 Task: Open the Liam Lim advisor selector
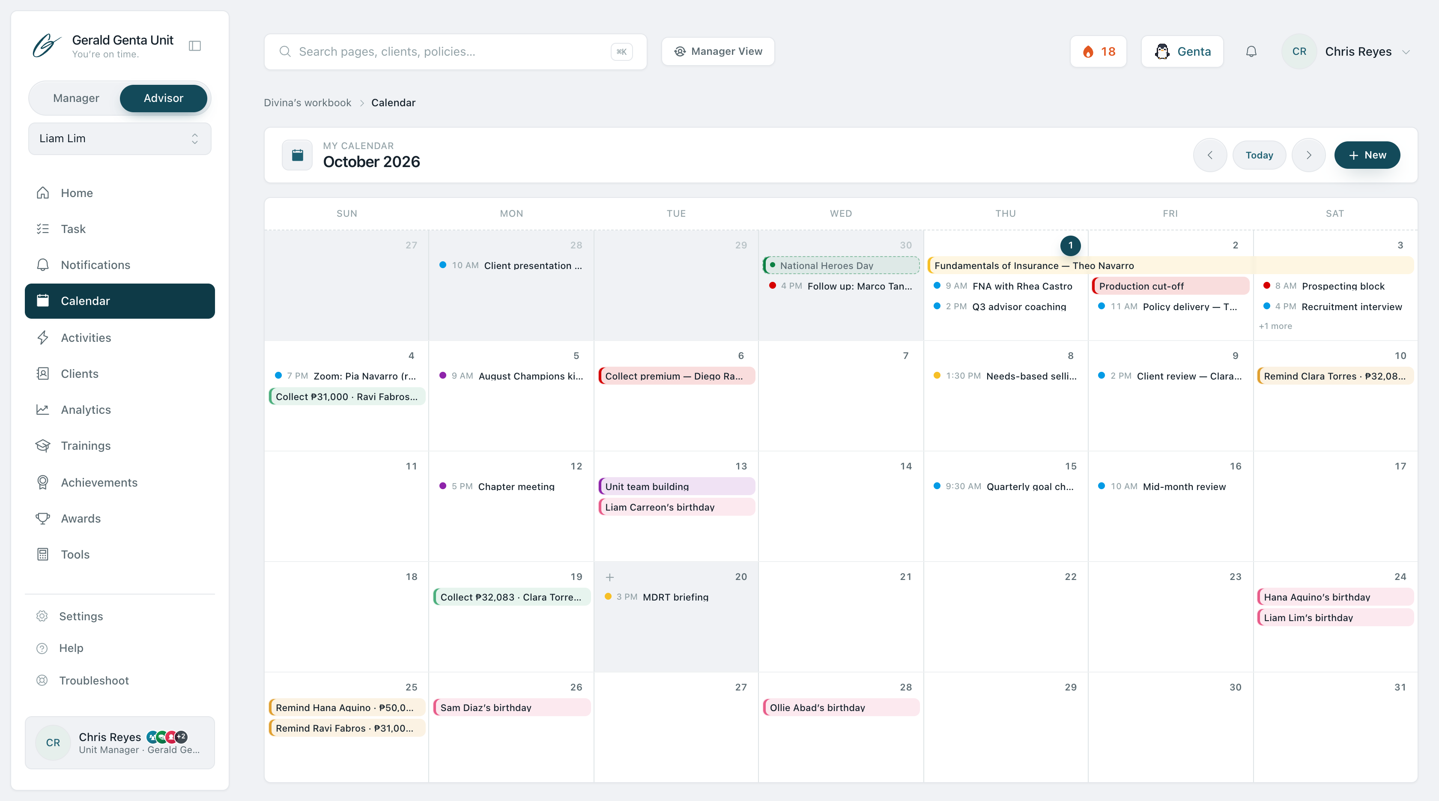click(x=119, y=138)
